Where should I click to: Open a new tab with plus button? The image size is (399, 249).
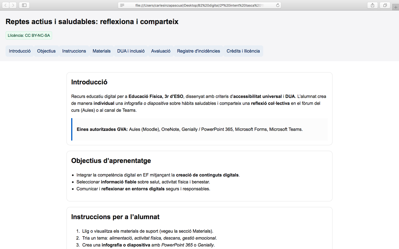pyautogui.click(x=396, y=7)
